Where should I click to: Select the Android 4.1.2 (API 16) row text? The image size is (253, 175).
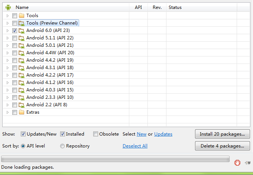point(50,82)
